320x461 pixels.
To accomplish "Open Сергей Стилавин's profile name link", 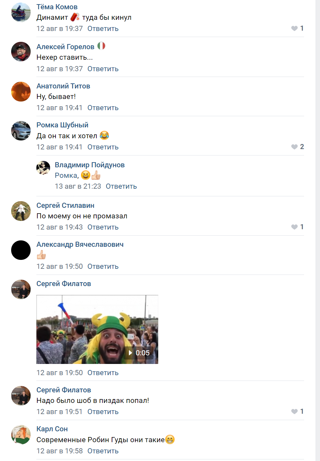I will pos(65,206).
